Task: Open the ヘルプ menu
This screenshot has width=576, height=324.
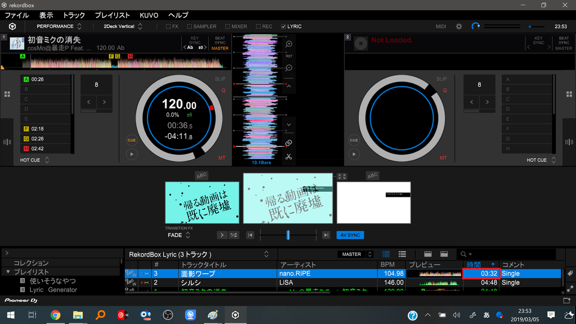Action: [178, 15]
